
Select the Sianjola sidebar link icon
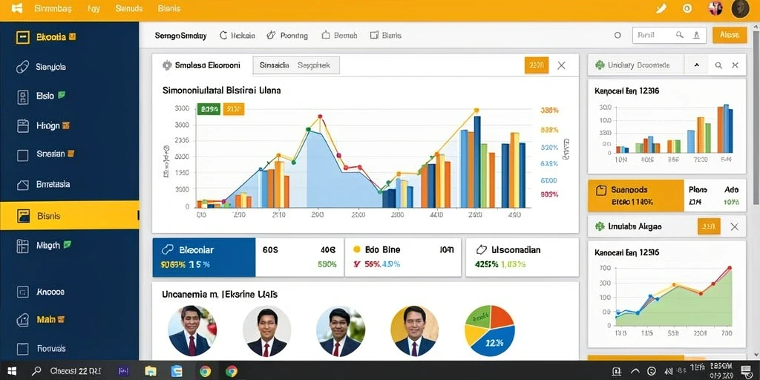tap(23, 67)
